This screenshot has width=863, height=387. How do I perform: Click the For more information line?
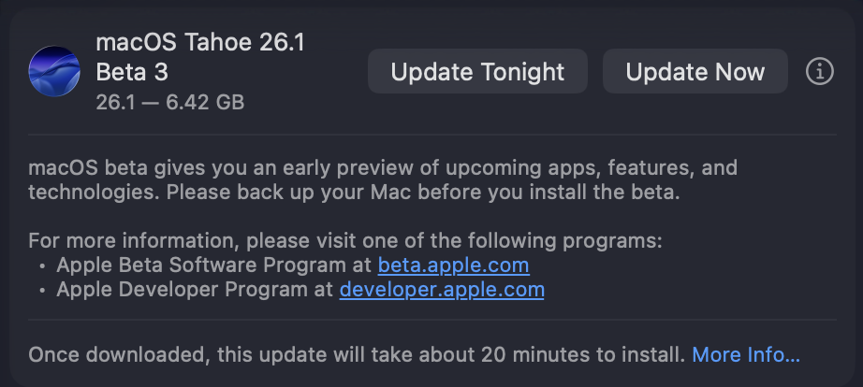(344, 241)
